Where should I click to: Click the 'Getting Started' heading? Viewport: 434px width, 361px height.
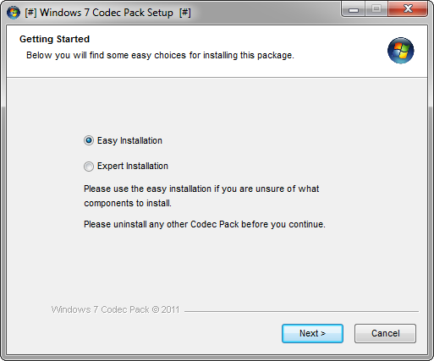54,39
